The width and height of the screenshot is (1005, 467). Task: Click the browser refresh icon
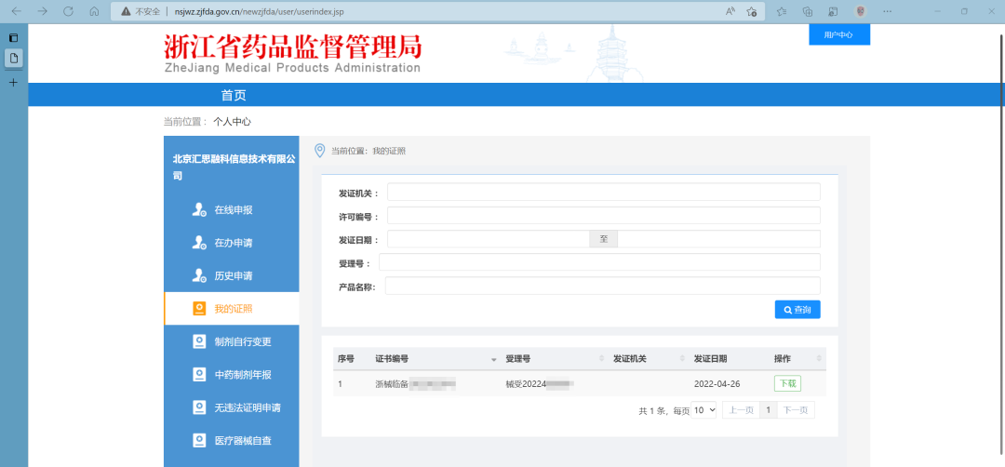point(68,11)
